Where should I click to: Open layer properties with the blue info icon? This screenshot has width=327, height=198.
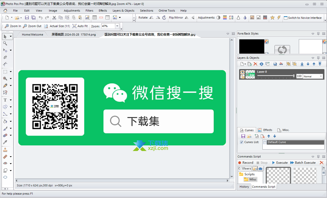tap(261, 64)
